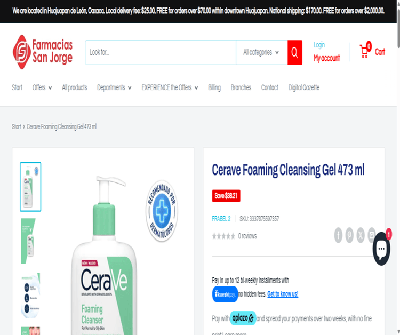Open the Digital Gazette menu item

[x=303, y=88]
